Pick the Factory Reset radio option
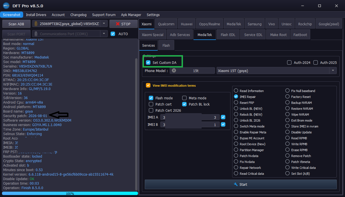The height and width of the screenshot is (197, 345). pyautogui.click(x=287, y=97)
